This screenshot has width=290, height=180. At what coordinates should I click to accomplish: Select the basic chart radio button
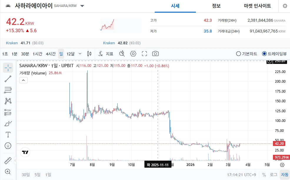(239, 54)
